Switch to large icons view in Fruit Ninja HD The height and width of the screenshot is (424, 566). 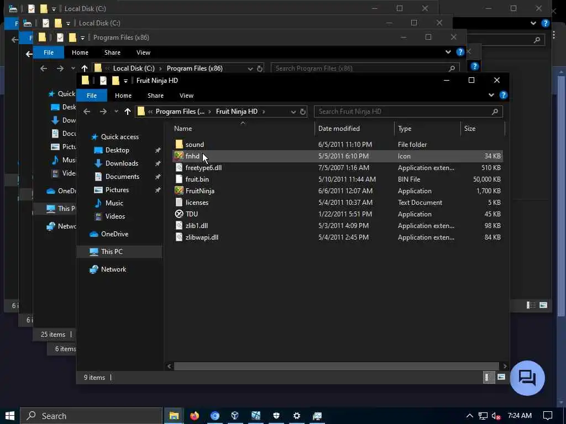tap(501, 377)
